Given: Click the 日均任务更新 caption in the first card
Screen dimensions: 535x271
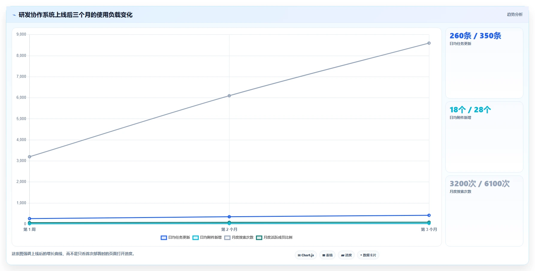Looking at the screenshot, I should [460, 44].
